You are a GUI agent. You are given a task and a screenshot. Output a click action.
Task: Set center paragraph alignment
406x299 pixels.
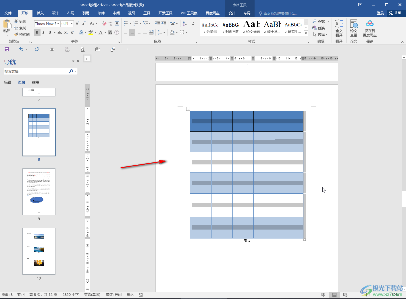(132, 32)
